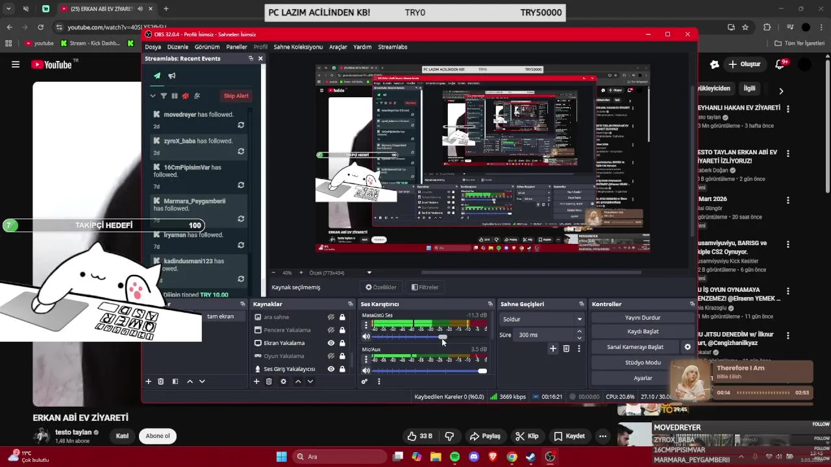831x467 pixels.
Task: Open the Soldur transition dropdown
Action: (x=542, y=319)
